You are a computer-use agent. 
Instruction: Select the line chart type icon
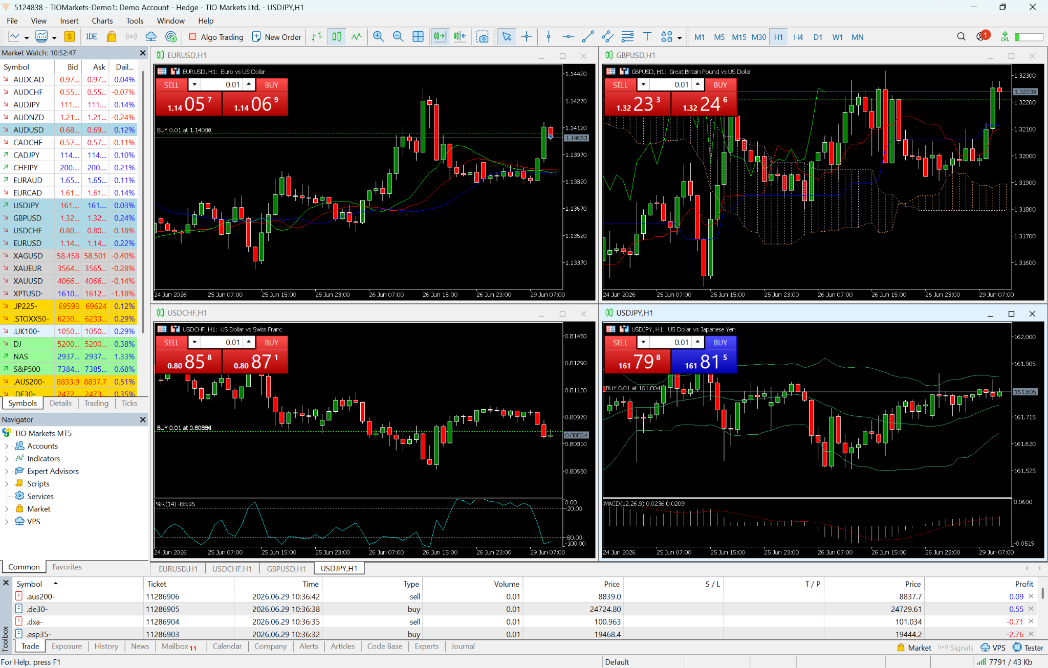[356, 37]
